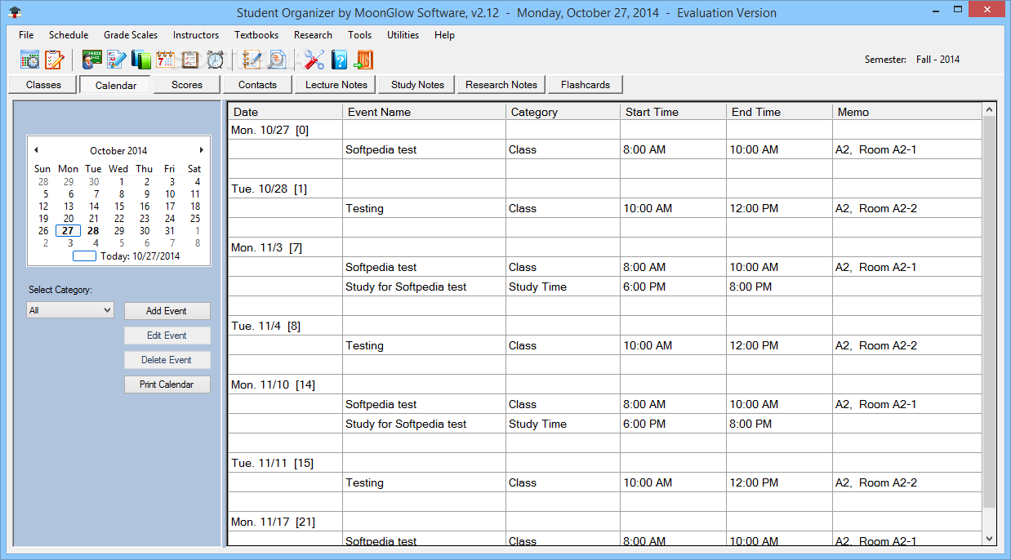Open the Tools menu
1011x560 pixels.
(x=359, y=35)
